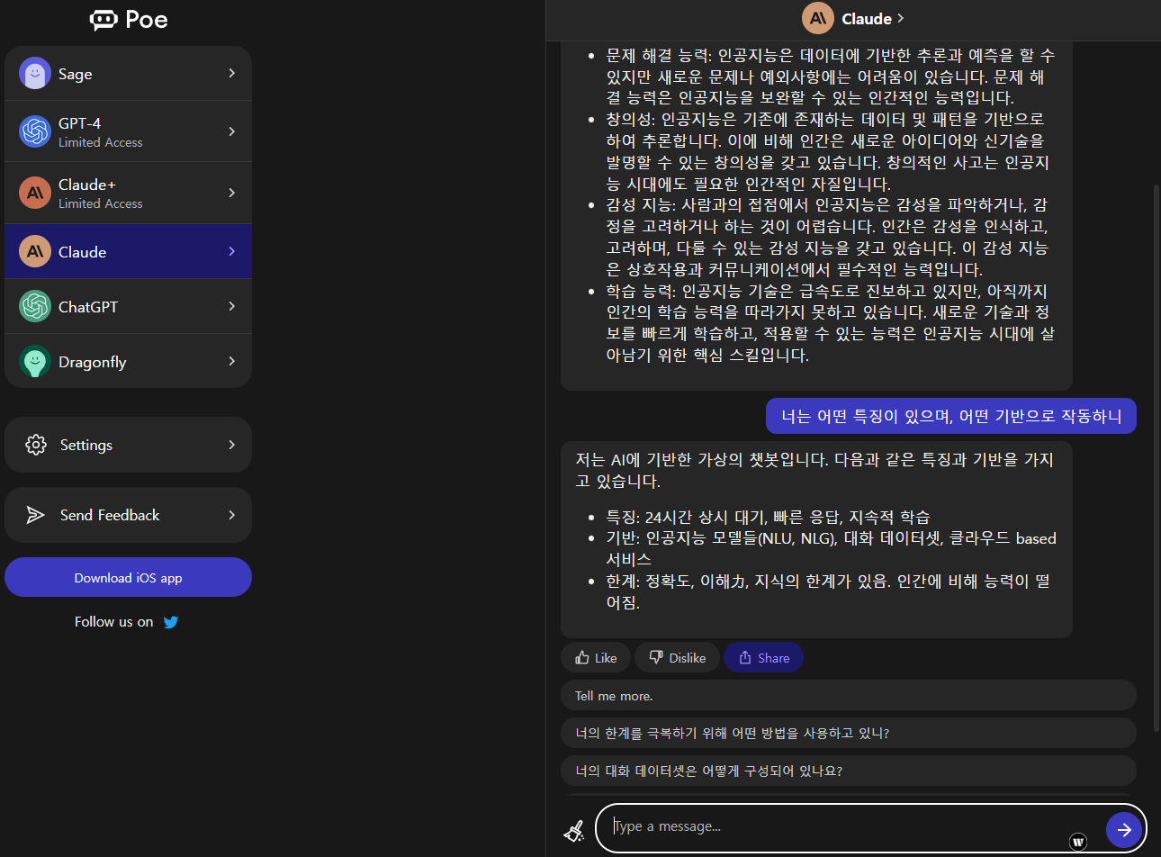Select GPT-4 Limited Access bot

[x=128, y=131]
